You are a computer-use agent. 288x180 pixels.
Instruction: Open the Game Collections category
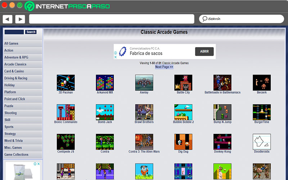click(x=23, y=155)
